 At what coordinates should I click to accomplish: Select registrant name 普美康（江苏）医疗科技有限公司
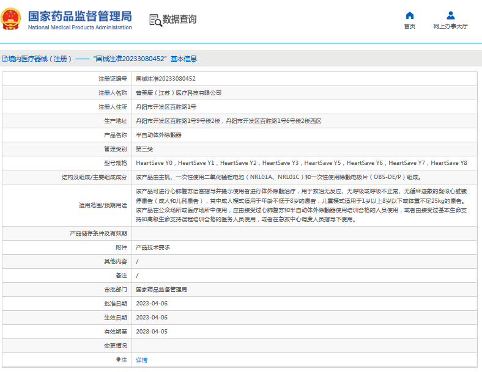(x=179, y=93)
